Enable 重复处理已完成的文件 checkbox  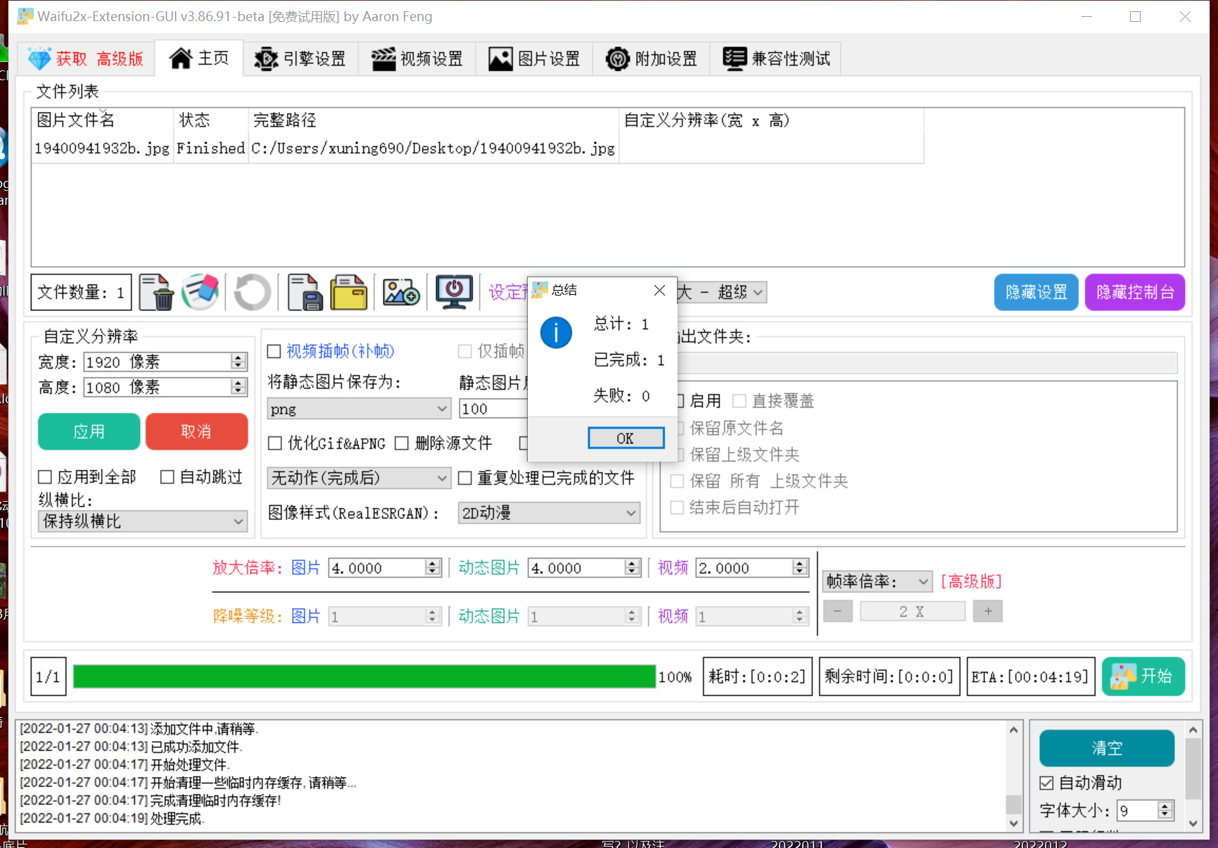(x=465, y=479)
